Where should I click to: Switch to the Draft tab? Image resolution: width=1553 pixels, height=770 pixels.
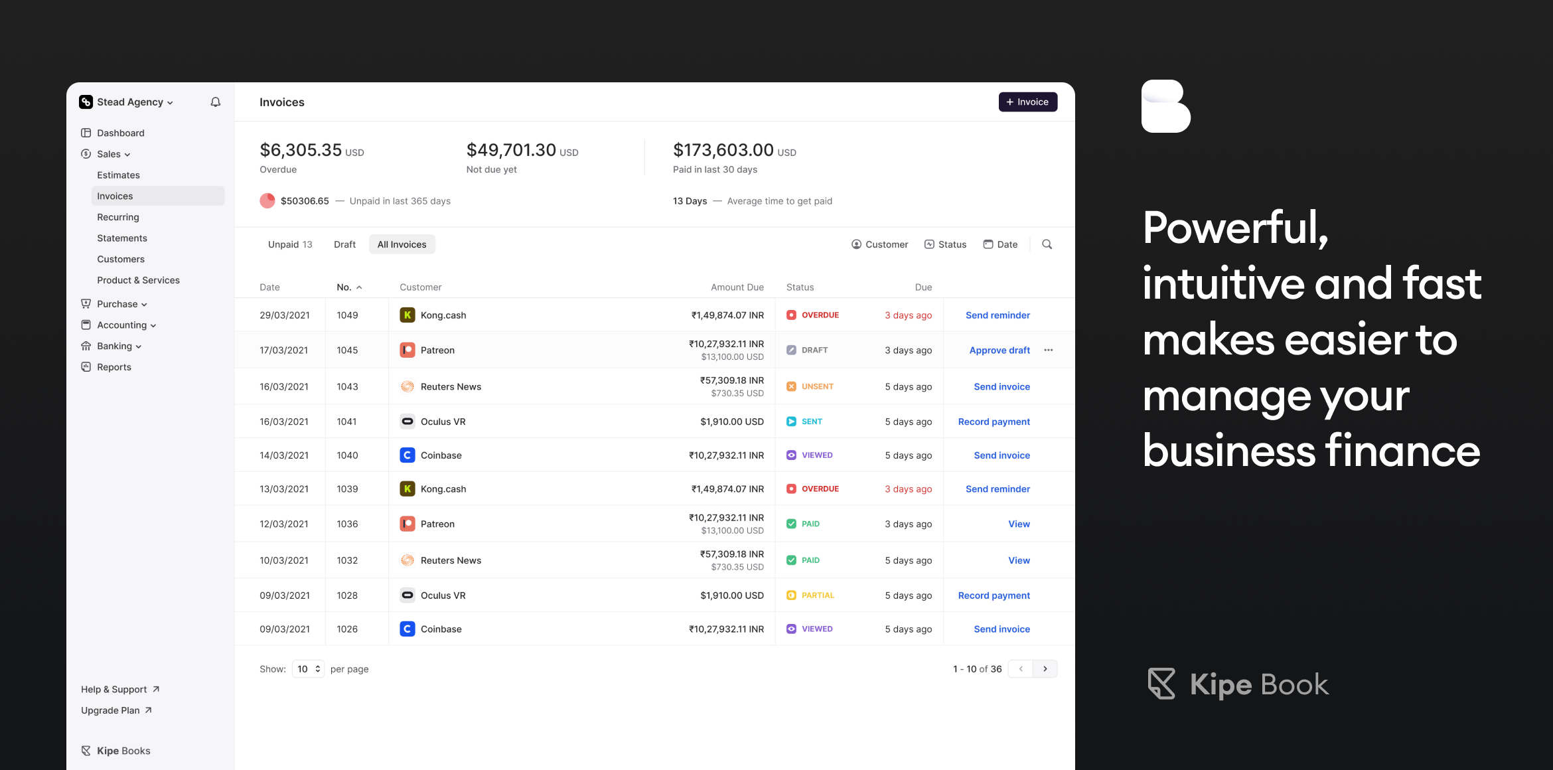(344, 244)
